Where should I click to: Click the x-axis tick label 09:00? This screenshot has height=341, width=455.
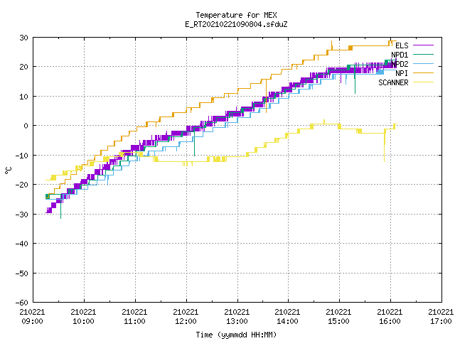pos(32,321)
